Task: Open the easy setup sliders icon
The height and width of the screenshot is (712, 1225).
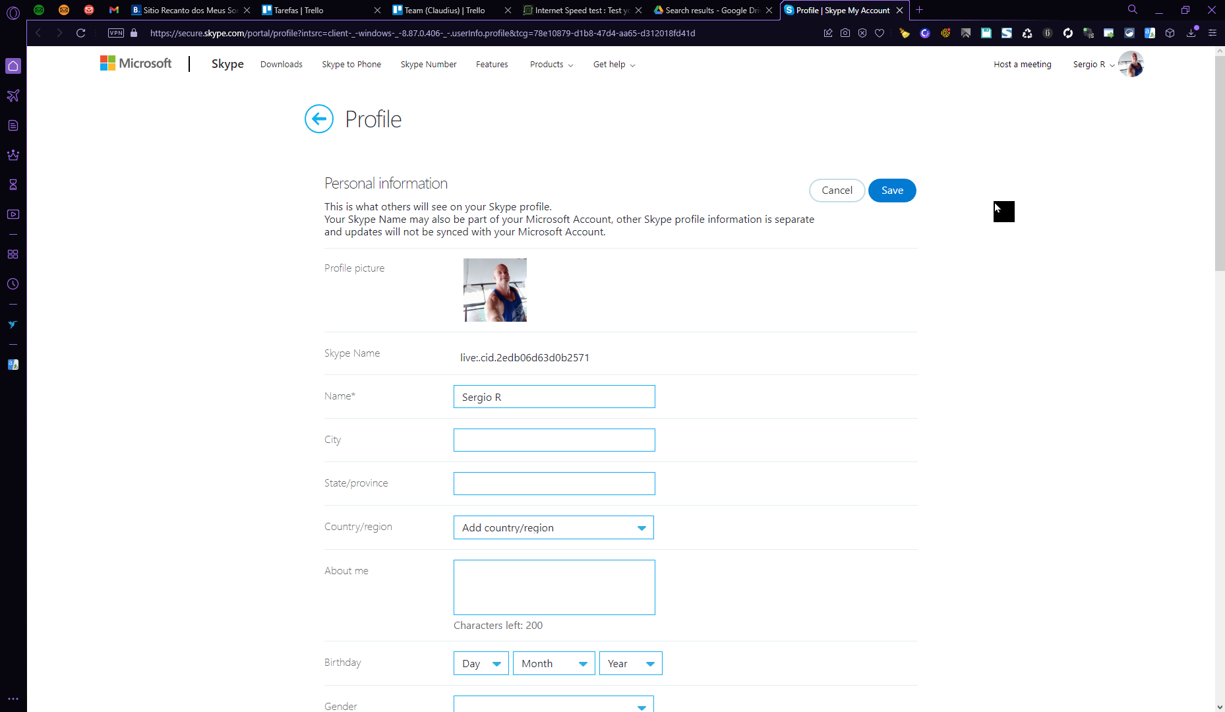Action: [x=1212, y=33]
